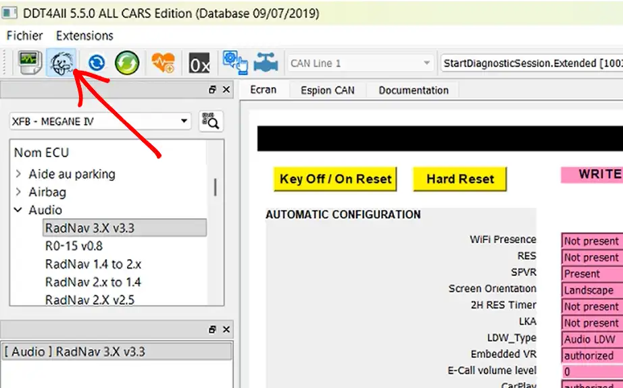Open the WiFi Presence value field
This screenshot has height=388, width=623.
tap(592, 241)
